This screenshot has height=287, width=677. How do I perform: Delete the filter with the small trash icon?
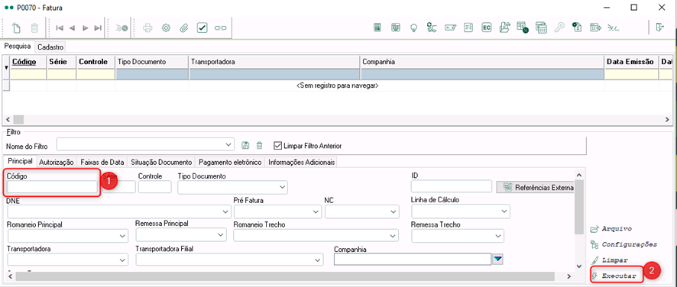260,146
